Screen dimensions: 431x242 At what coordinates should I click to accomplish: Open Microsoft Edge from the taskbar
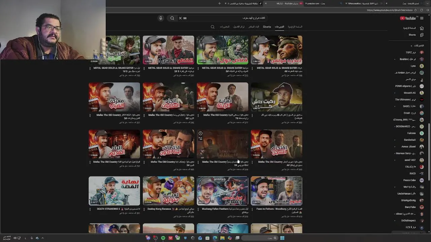215,238
